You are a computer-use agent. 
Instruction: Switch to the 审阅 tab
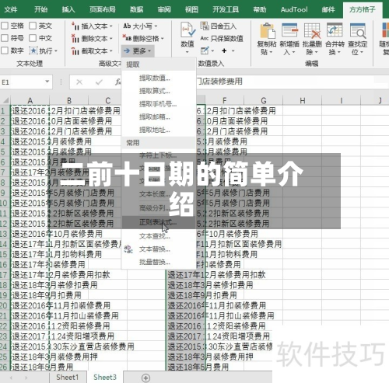[164, 9]
